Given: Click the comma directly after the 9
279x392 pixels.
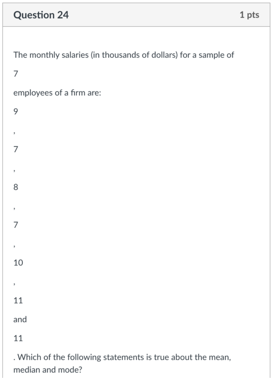Looking at the screenshot, I should [15, 134].
